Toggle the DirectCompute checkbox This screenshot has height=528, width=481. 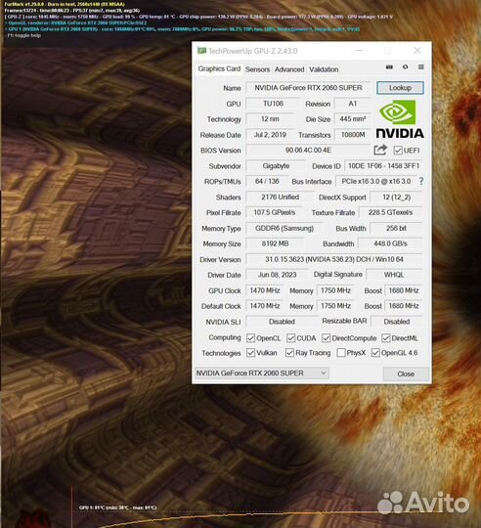[326, 337]
